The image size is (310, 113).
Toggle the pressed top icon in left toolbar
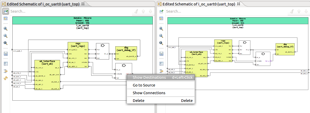(x=5, y=11)
